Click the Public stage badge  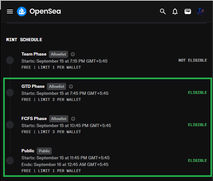tap(44, 151)
